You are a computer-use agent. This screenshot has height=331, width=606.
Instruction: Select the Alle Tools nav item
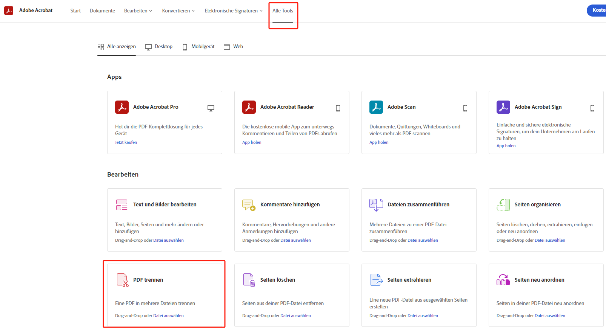point(283,11)
